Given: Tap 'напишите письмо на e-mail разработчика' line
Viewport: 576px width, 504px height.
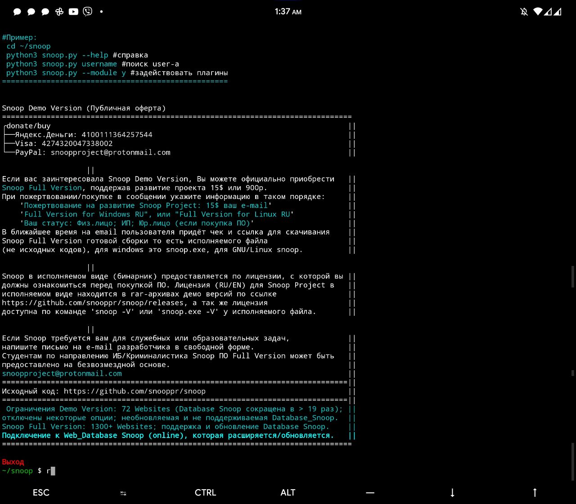Looking at the screenshot, I should coord(128,347).
